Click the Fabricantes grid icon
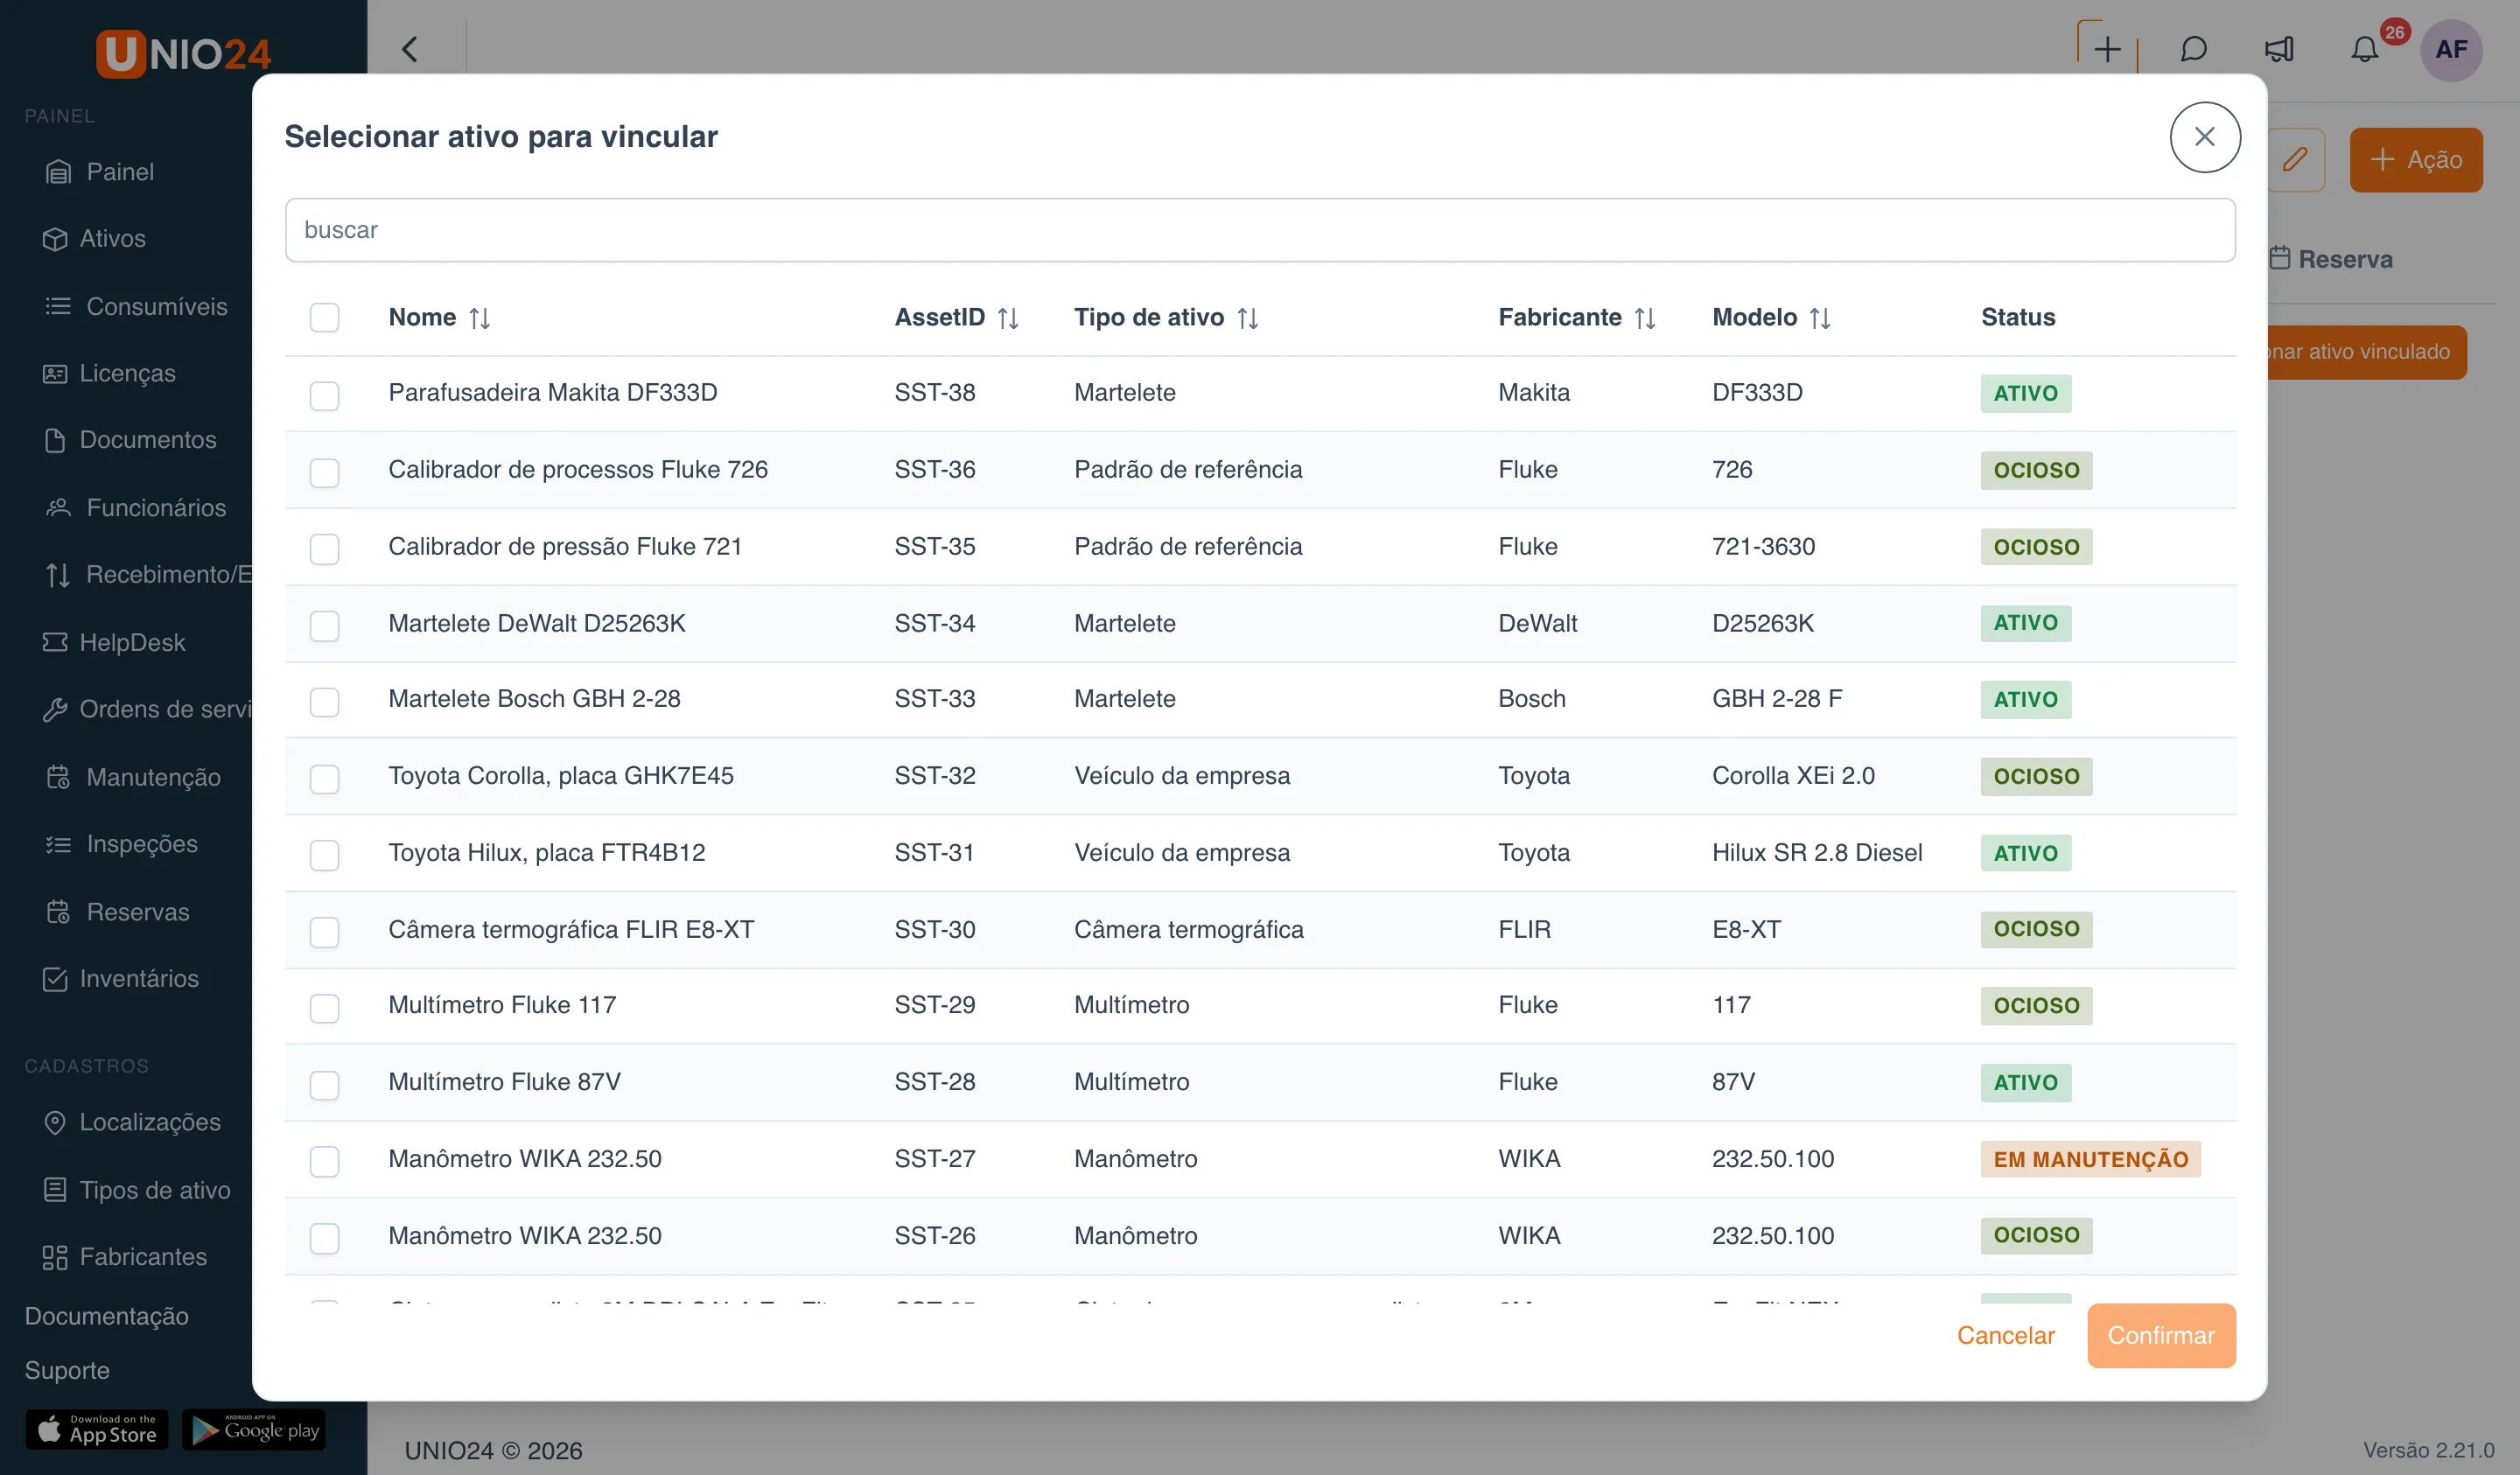 55,1257
